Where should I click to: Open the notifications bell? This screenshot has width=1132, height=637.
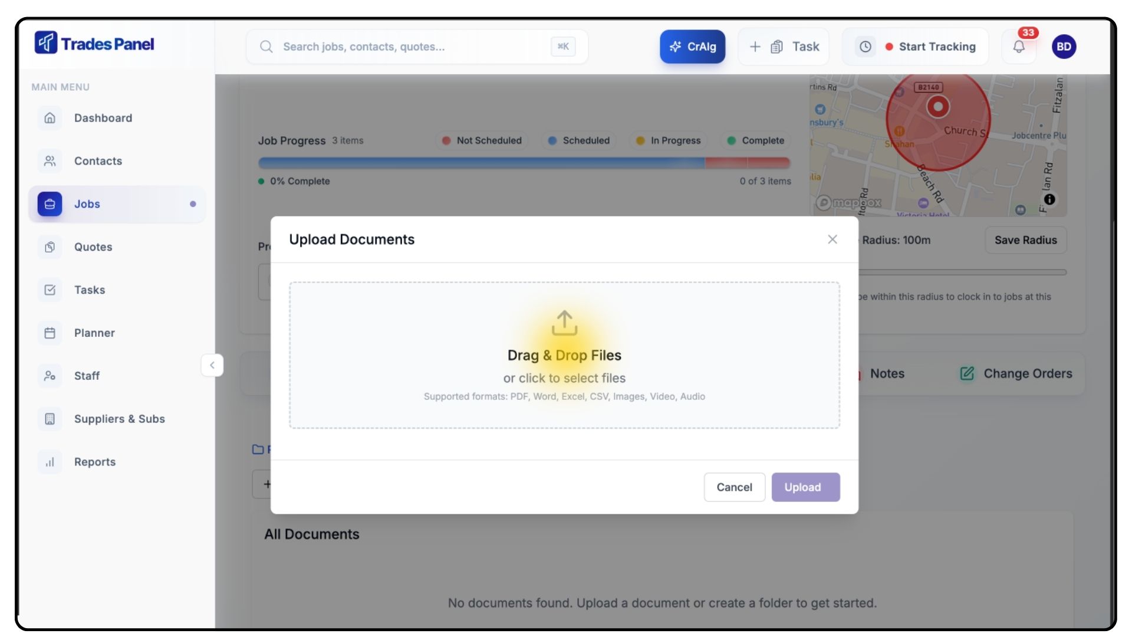[x=1019, y=47]
